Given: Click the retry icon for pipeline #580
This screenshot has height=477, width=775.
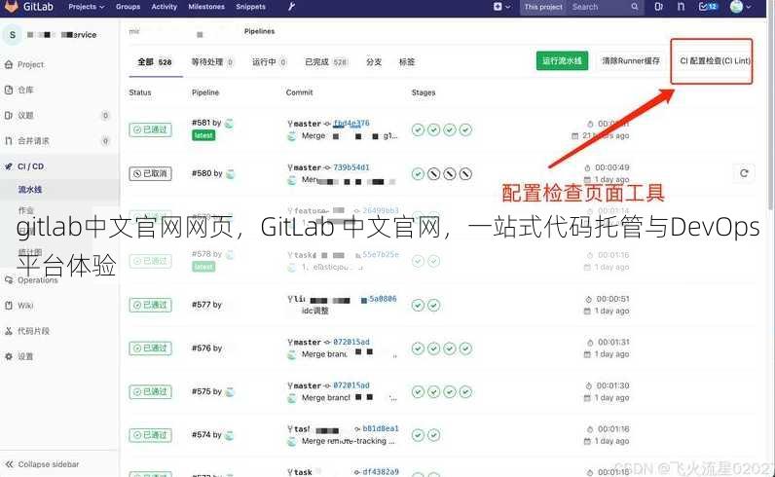Looking at the screenshot, I should [744, 173].
